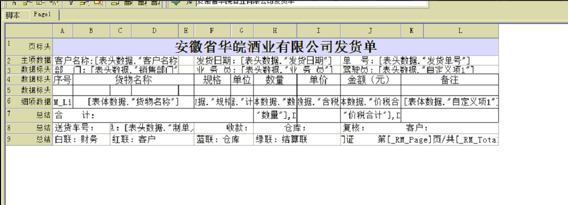Select column header H
Viewport: 568px width, 205px height.
click(275, 31)
